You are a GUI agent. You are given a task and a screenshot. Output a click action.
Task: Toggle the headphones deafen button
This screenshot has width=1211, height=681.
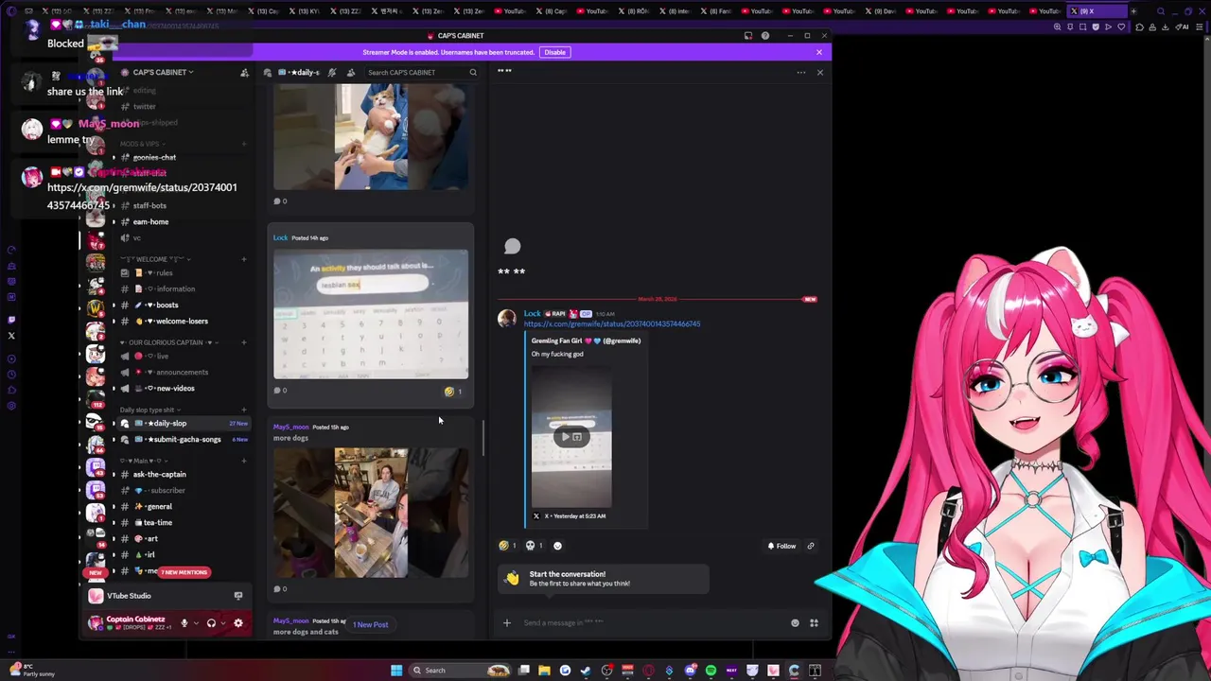(x=211, y=623)
